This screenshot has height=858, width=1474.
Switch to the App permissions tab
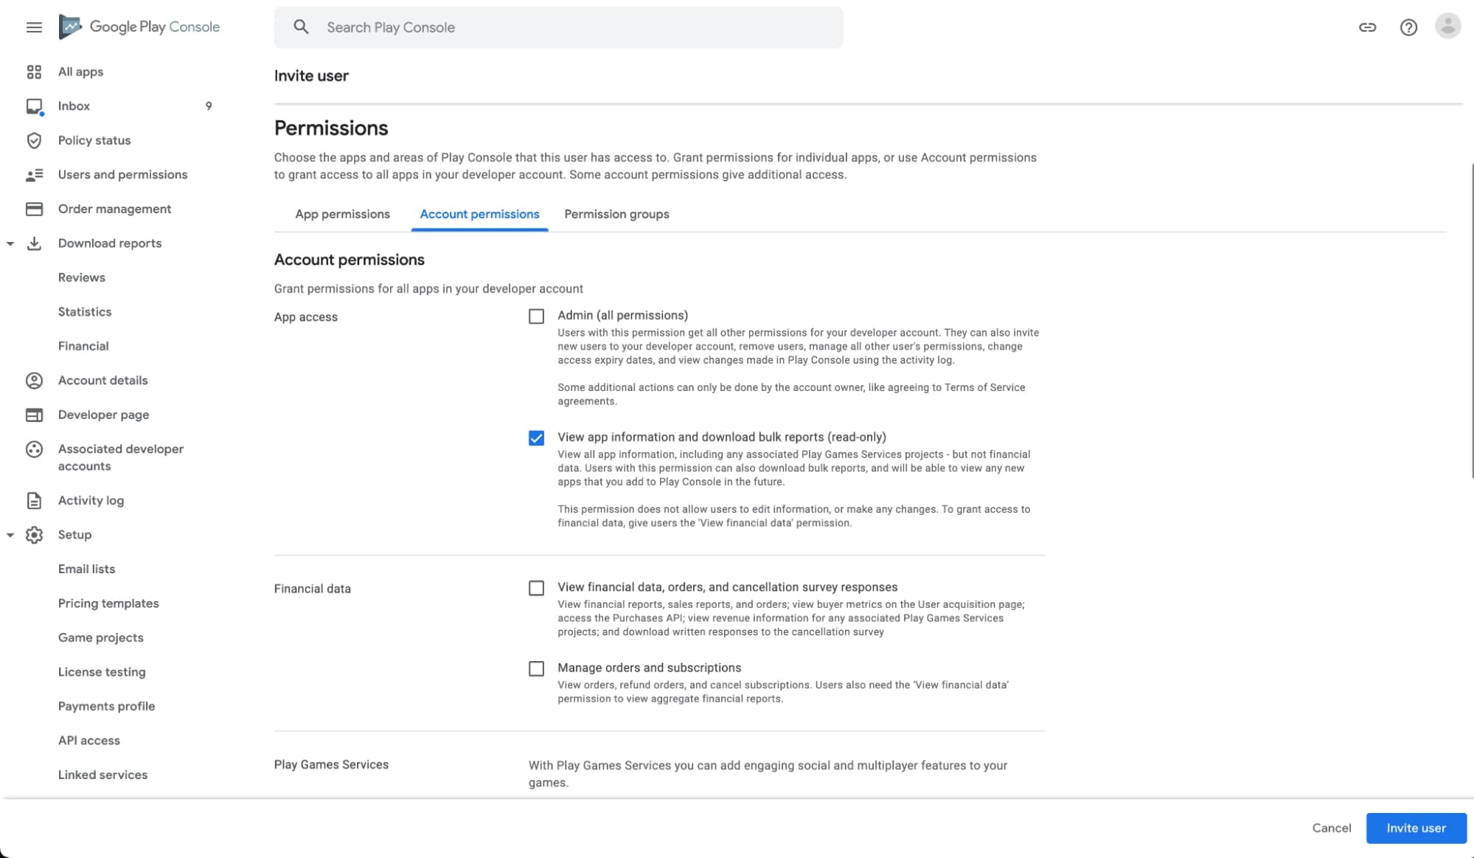pyautogui.click(x=342, y=214)
